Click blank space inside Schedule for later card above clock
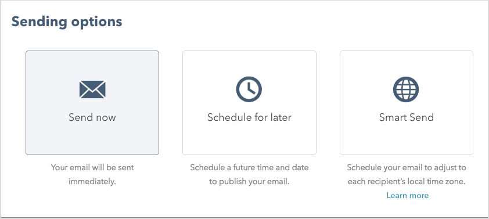The image size is (489, 219). [x=249, y=63]
